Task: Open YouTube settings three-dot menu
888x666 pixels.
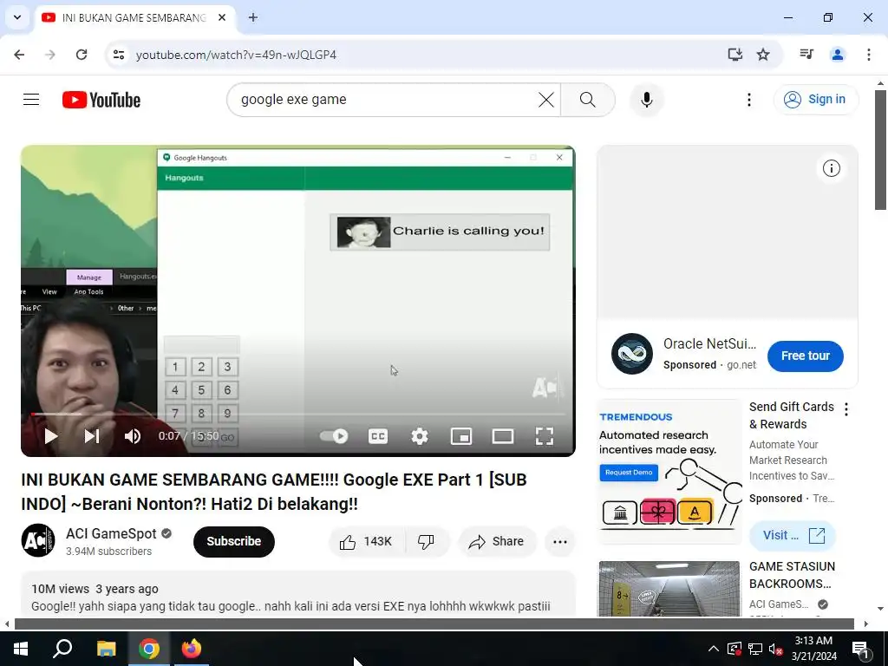Action: pyautogui.click(x=748, y=100)
